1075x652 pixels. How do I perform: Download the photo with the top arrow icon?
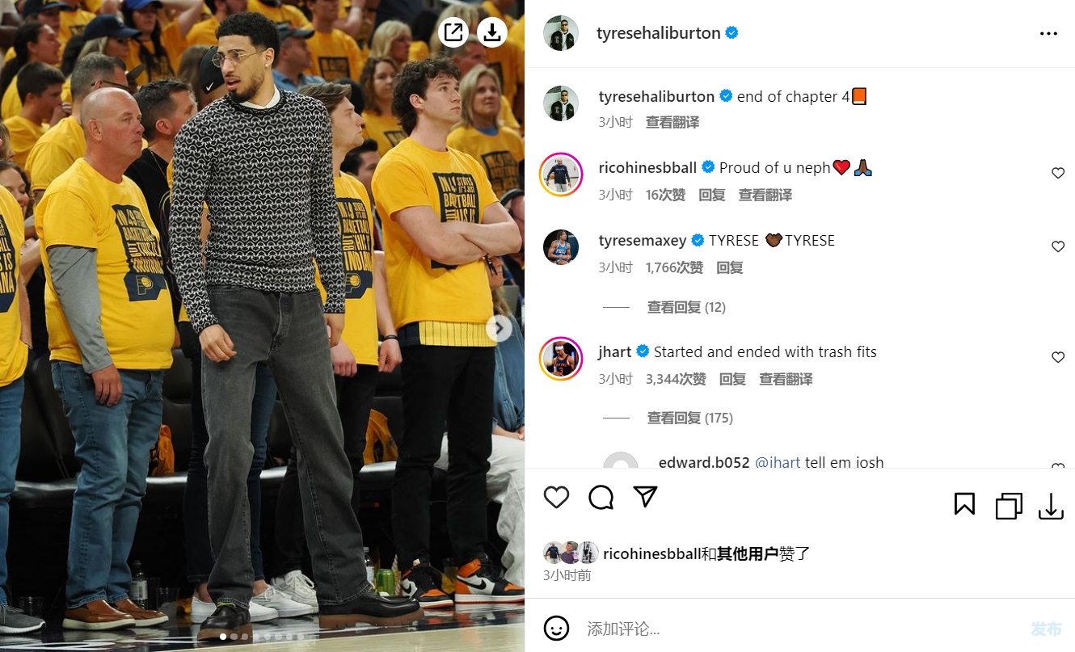(x=491, y=32)
